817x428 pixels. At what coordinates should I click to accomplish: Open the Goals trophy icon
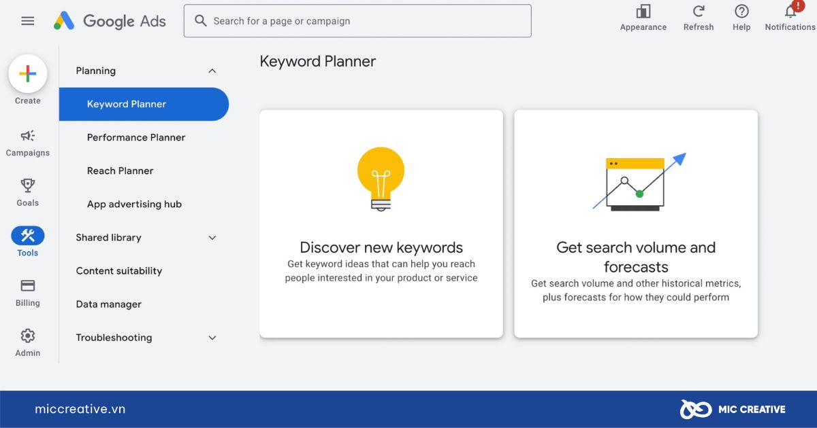click(28, 185)
